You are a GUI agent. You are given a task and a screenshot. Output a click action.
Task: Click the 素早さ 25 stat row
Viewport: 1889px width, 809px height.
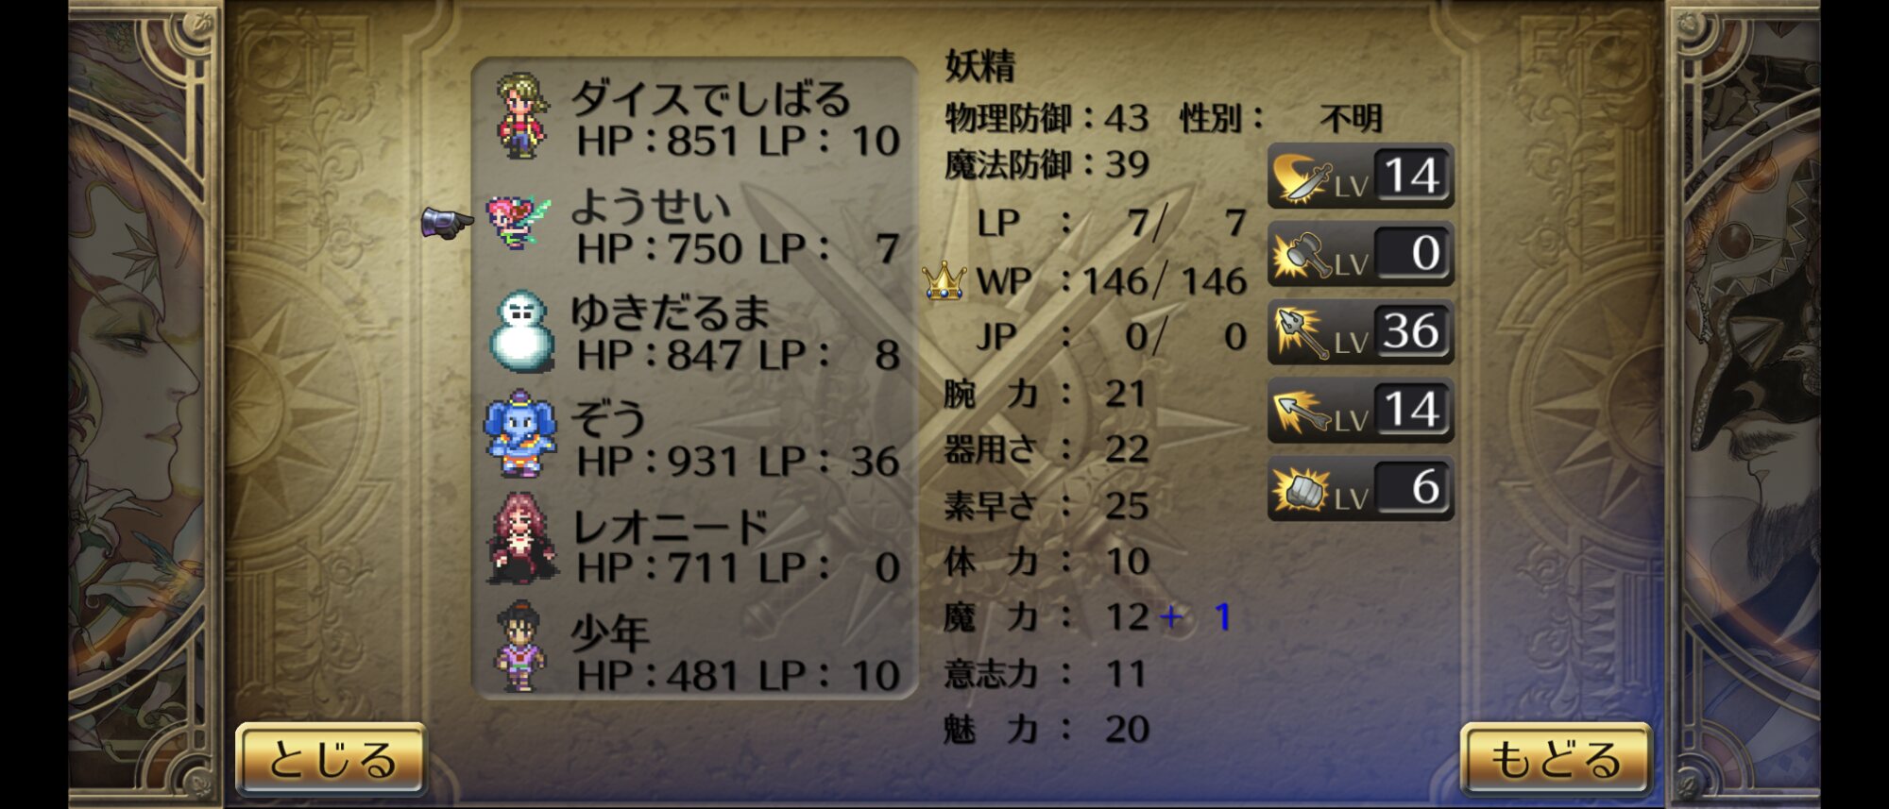point(1047,506)
